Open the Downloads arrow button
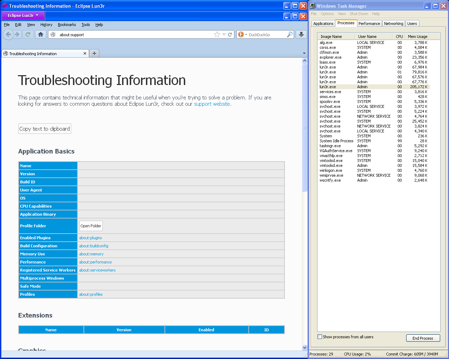Image resolution: width=449 pixels, height=359 pixels. 301,34
